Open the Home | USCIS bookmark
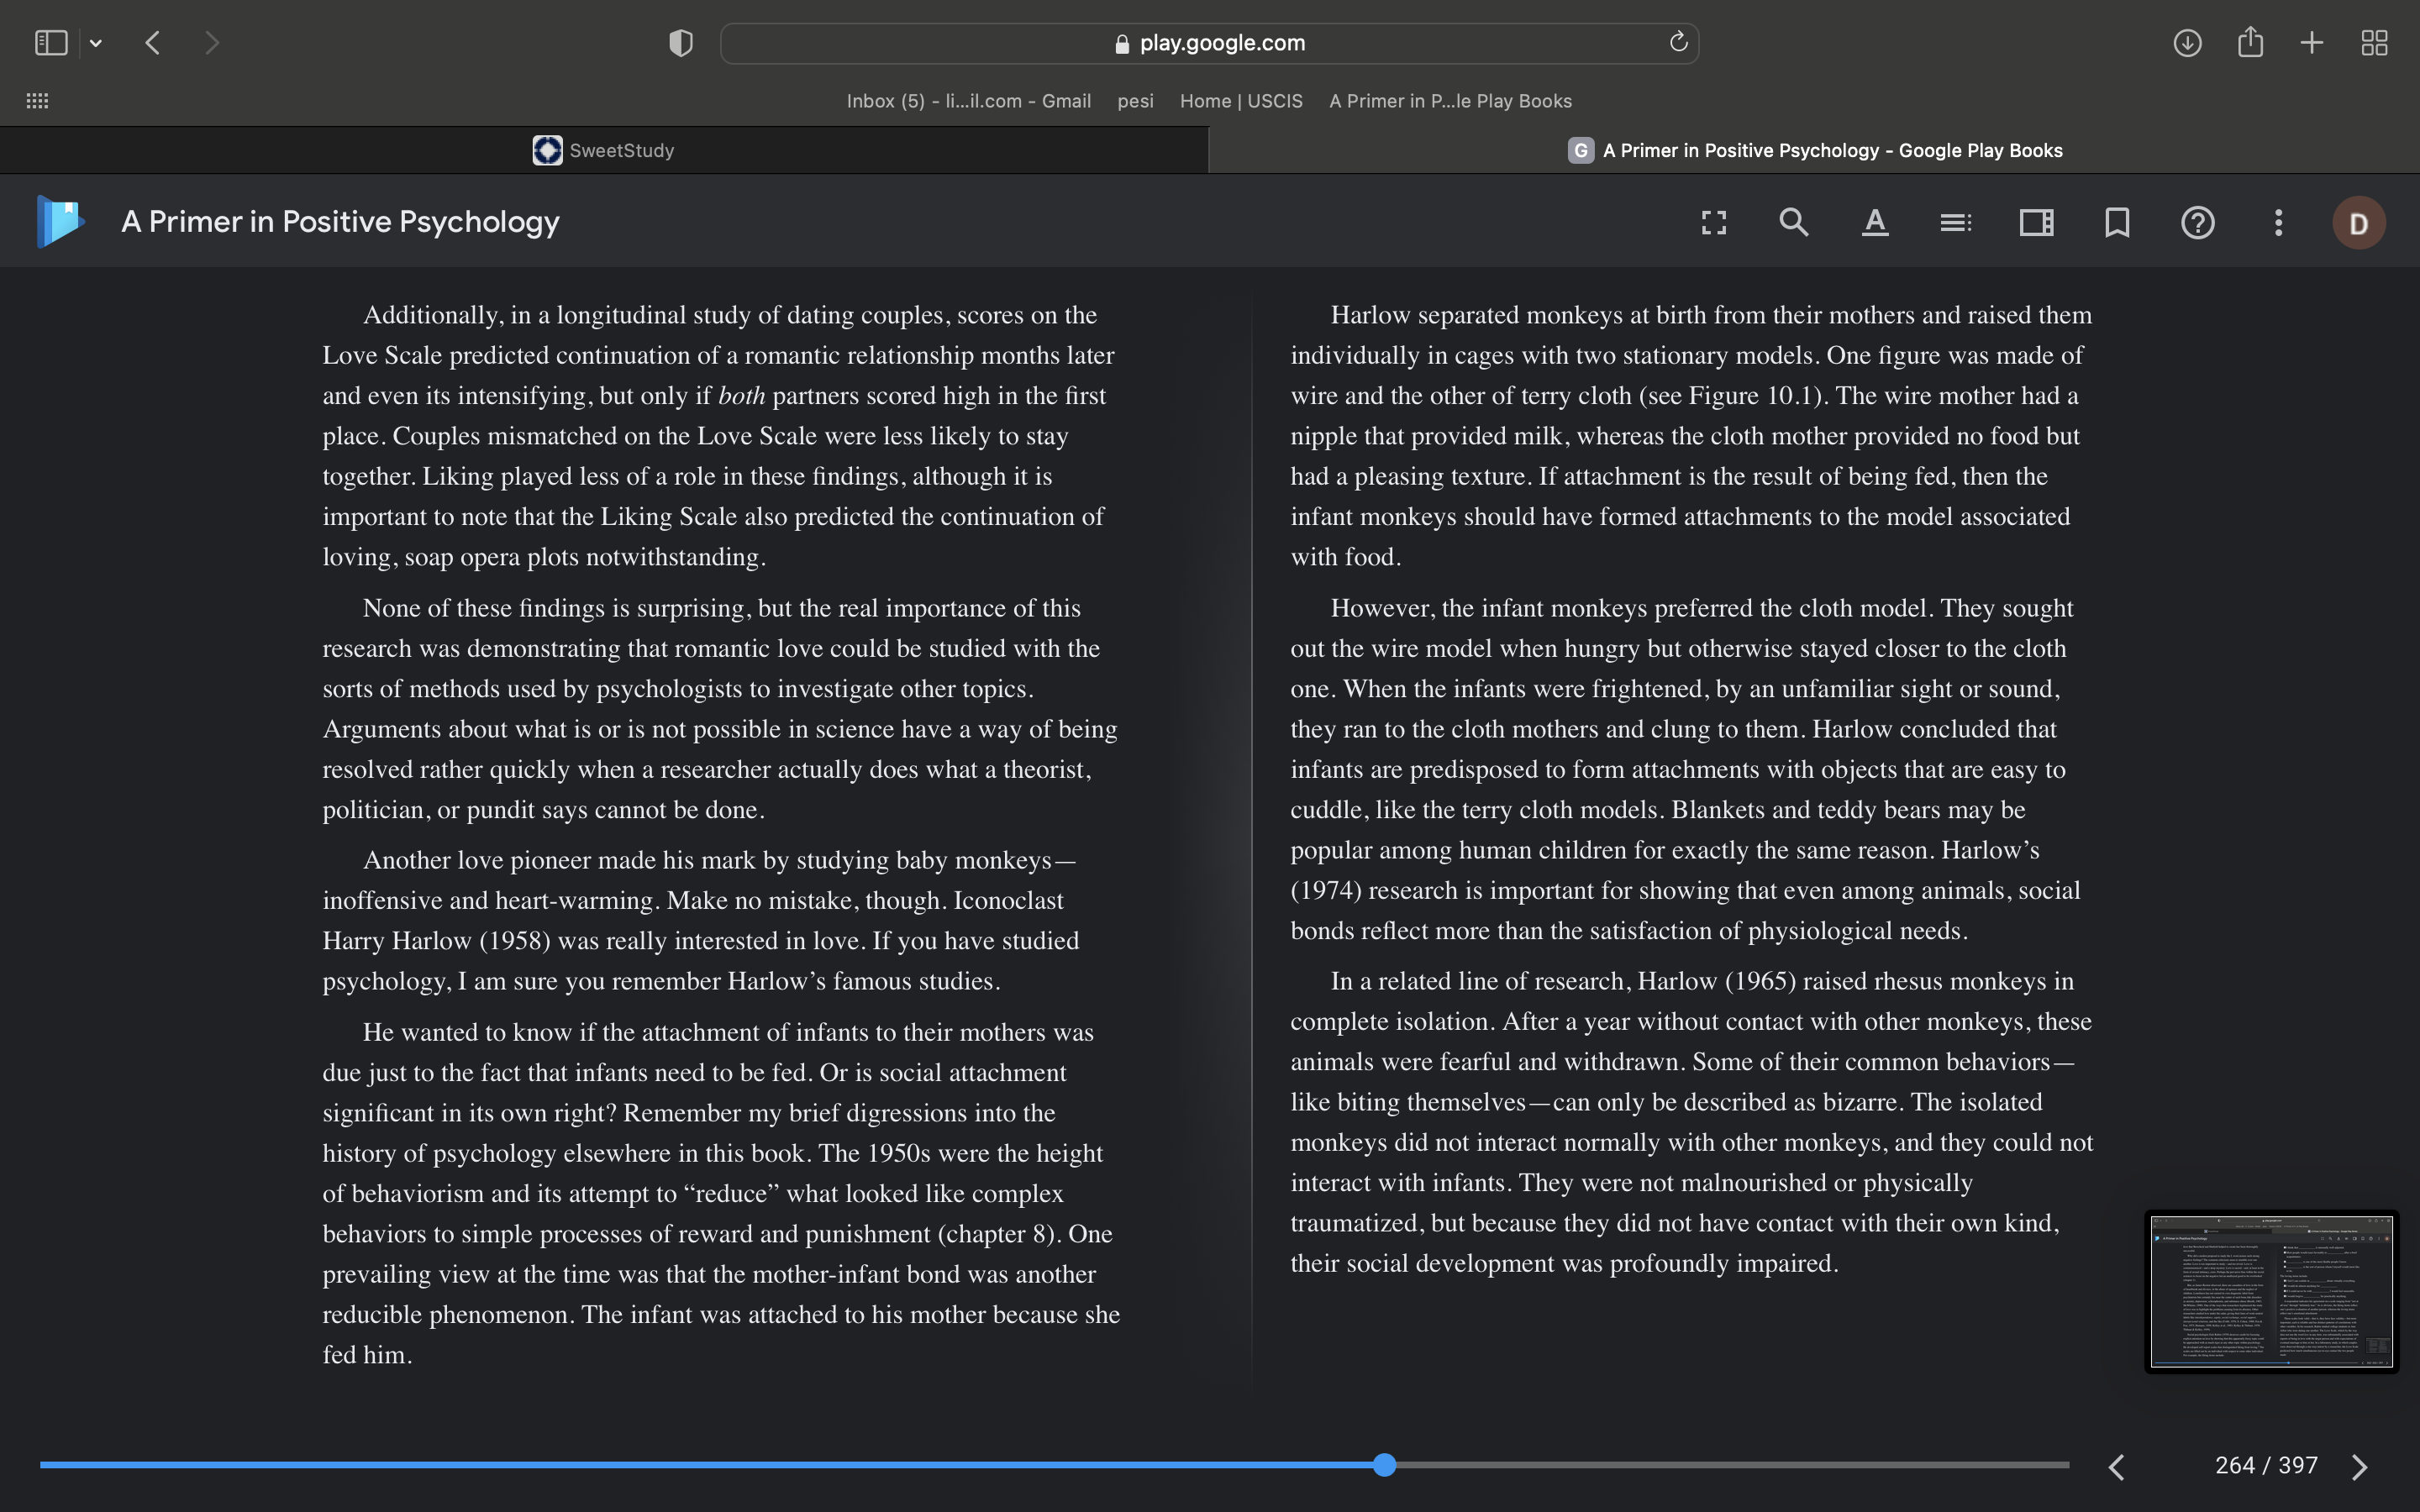 point(1241,101)
